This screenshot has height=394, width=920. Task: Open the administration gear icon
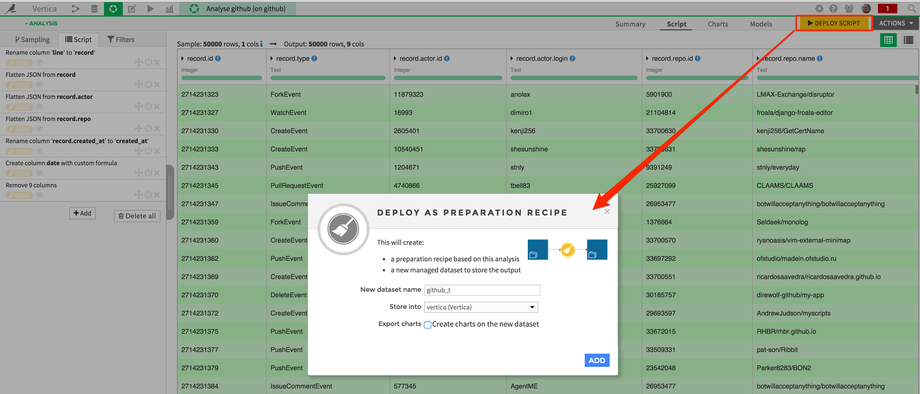pyautogui.click(x=819, y=9)
